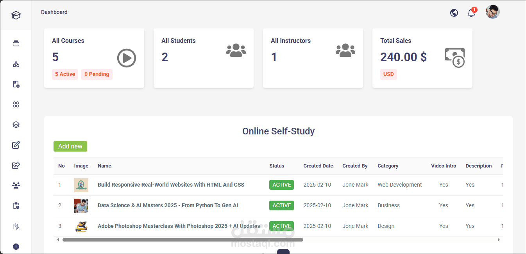This screenshot has width=526, height=254.
Task: Open Build Responsive Real-World Websites course
Action: 171,185
